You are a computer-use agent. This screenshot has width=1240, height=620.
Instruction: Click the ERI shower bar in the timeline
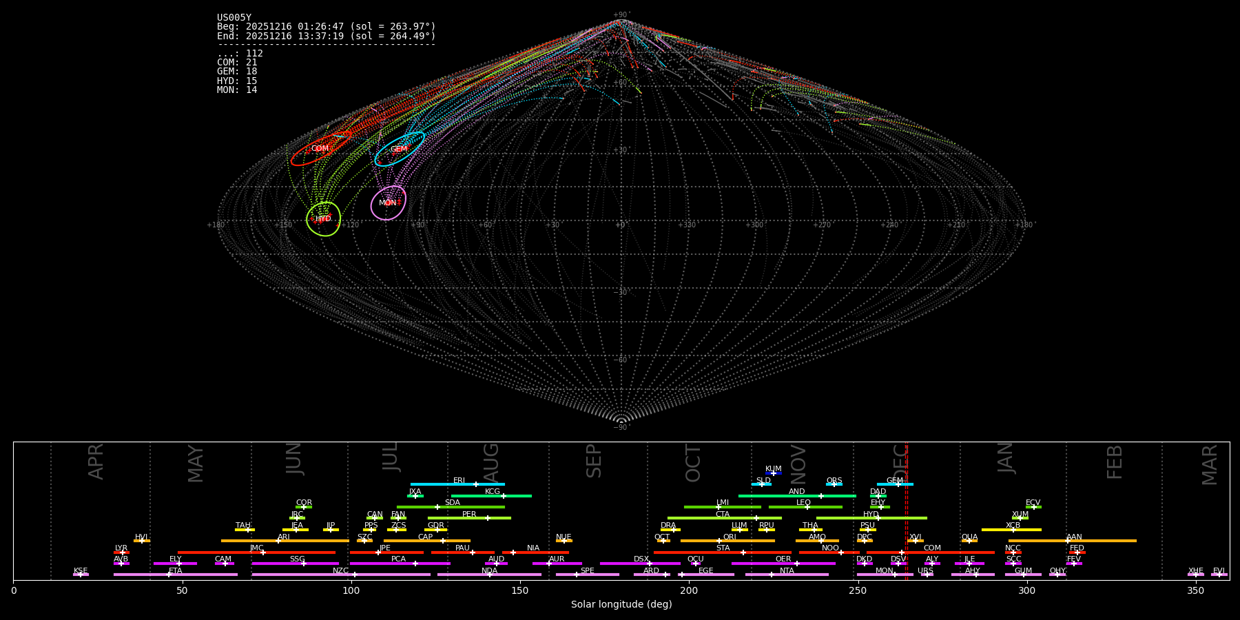click(x=457, y=484)
